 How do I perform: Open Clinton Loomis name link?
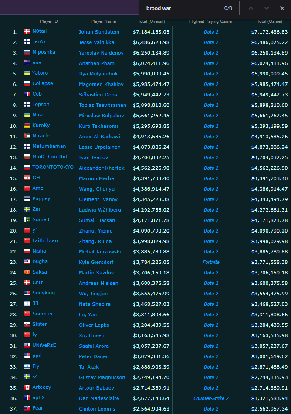click(x=97, y=409)
